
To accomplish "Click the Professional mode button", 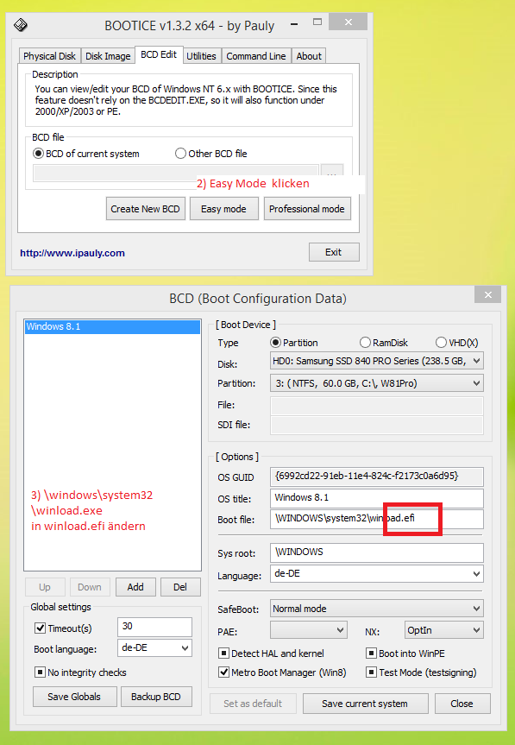I will tap(307, 209).
